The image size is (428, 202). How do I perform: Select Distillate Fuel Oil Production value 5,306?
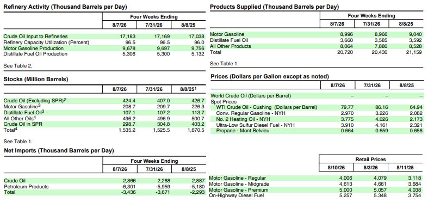click(128, 54)
